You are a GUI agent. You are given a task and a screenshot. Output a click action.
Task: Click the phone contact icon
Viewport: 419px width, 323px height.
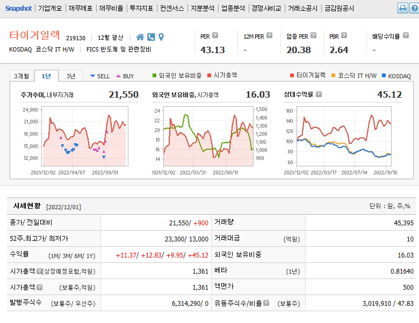[x=151, y=37]
